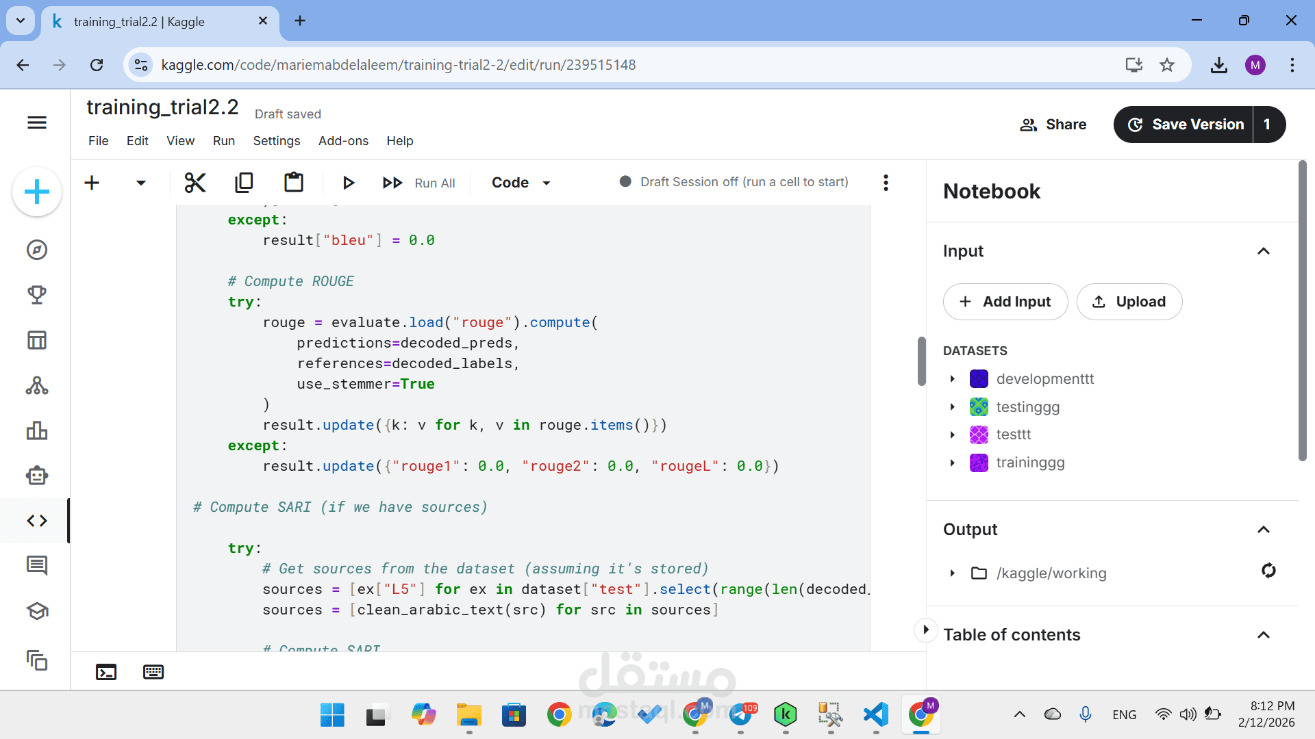1315x739 pixels.
Task: Click the paste cell clipboard icon
Action: [x=294, y=183]
